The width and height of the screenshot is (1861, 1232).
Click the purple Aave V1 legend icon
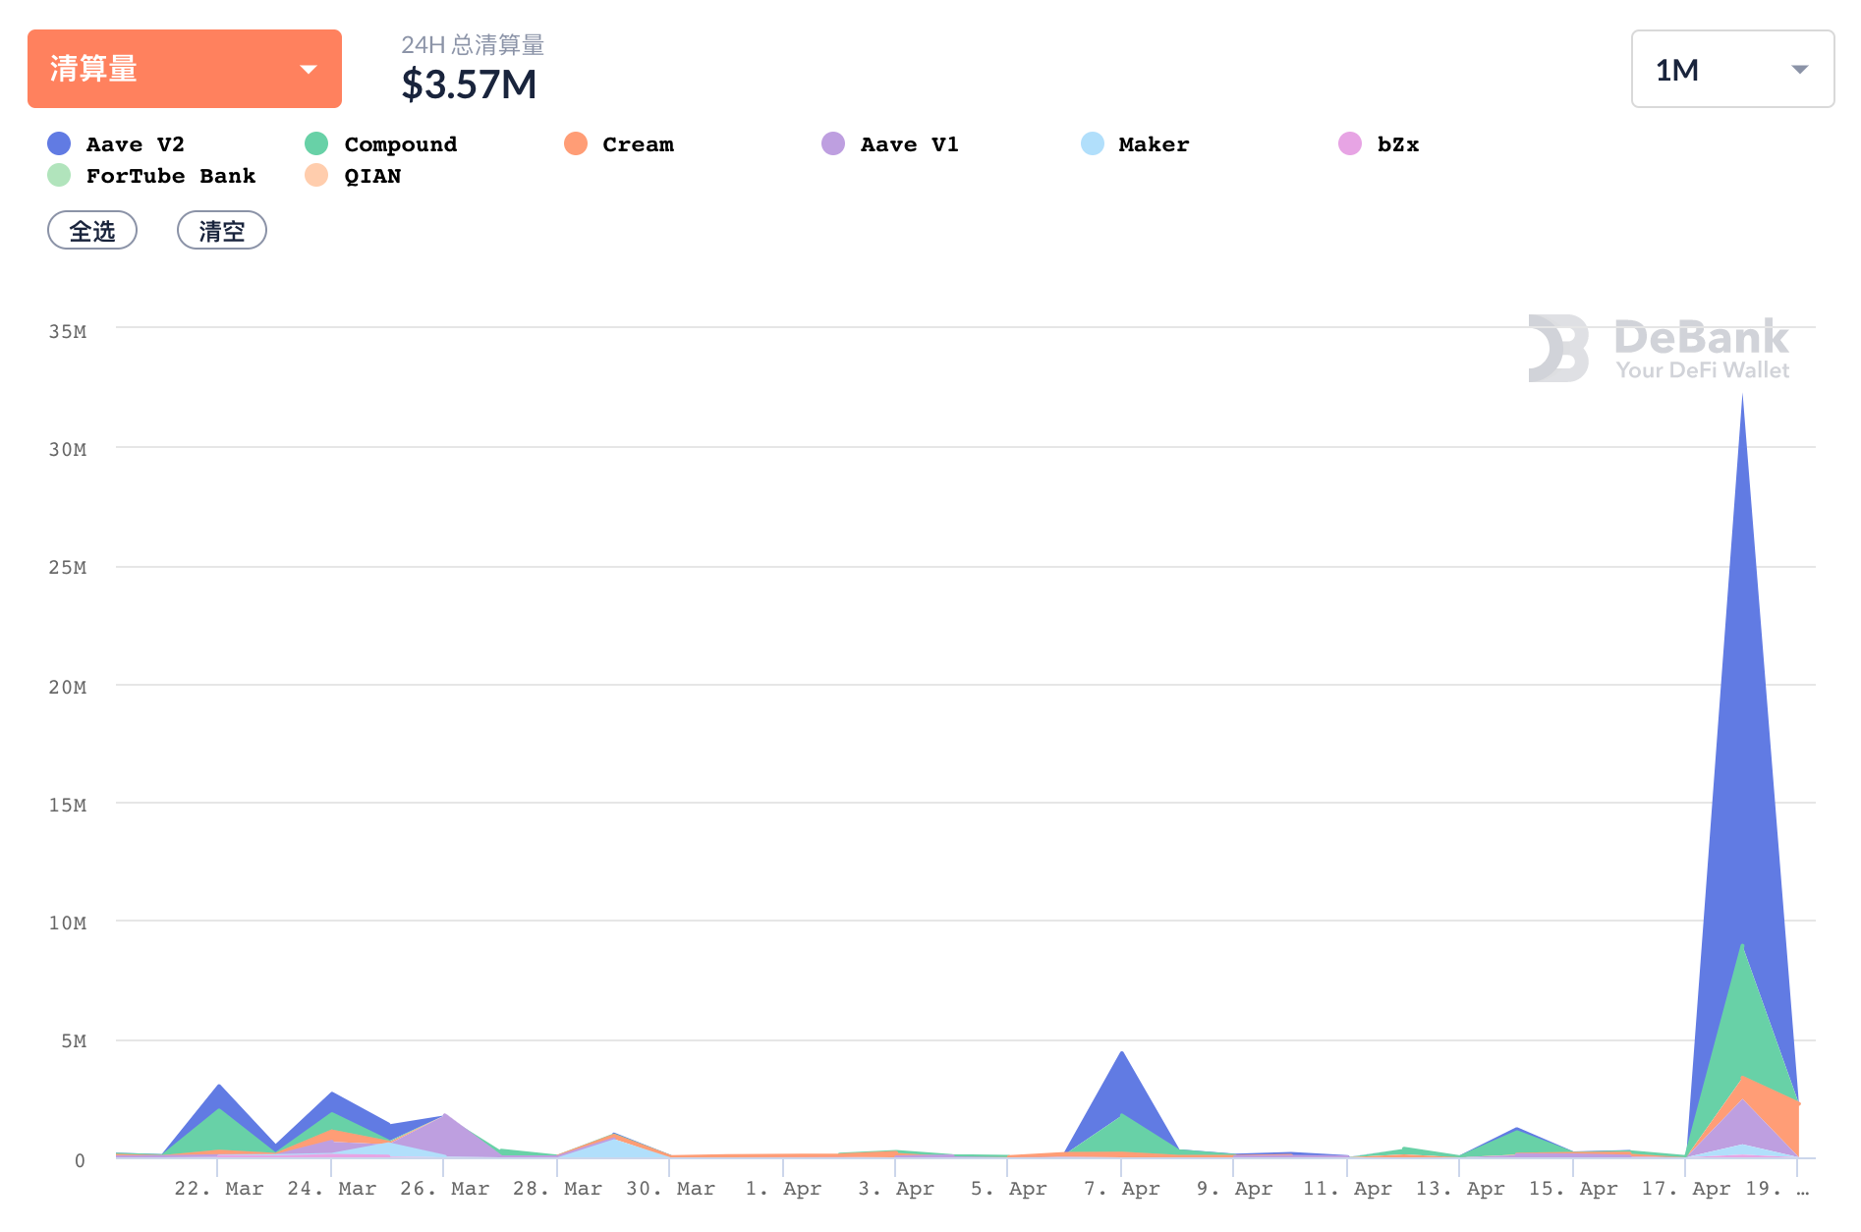833,143
